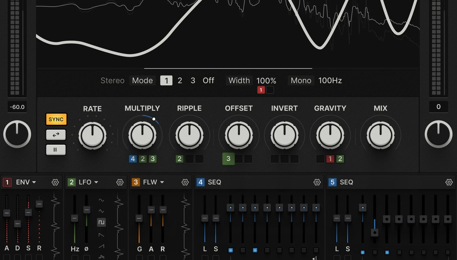This screenshot has height=260, width=457.
Task: Click the INVERT knob
Action: (x=284, y=135)
